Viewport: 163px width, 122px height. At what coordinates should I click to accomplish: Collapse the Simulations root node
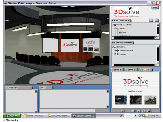(x=113, y=47)
